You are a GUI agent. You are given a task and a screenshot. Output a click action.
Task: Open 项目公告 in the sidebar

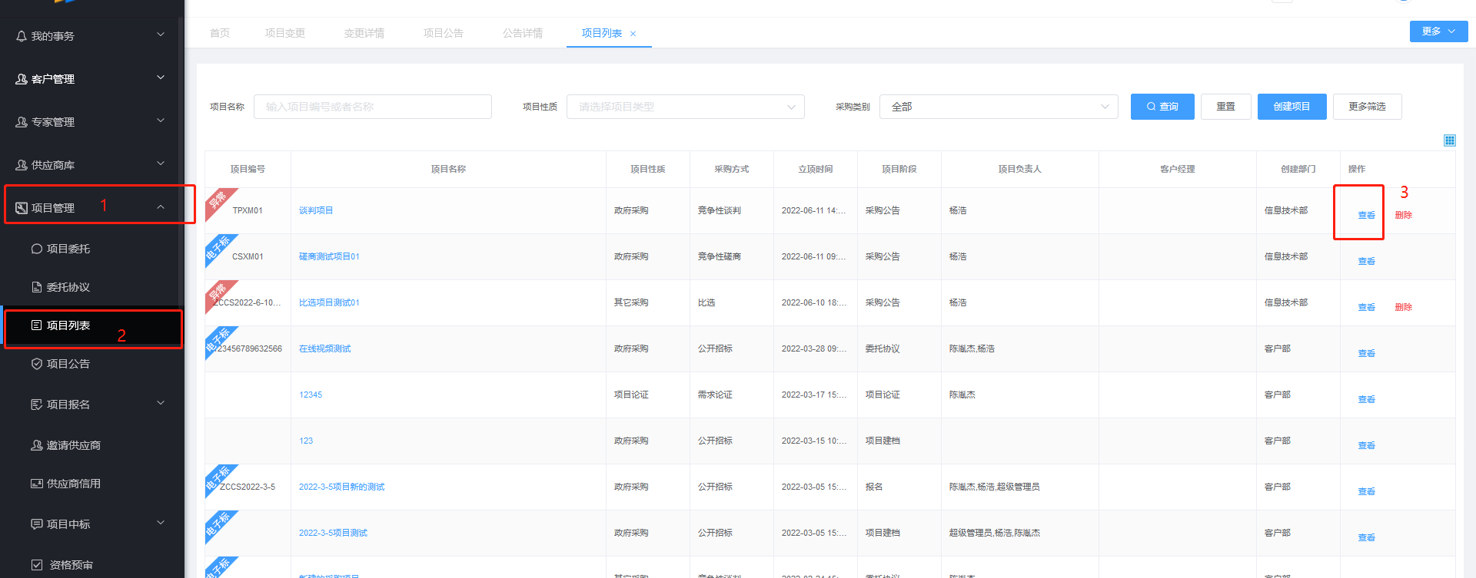coord(68,364)
